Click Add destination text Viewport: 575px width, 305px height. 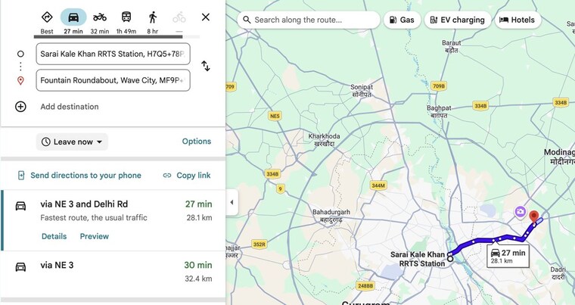point(70,107)
